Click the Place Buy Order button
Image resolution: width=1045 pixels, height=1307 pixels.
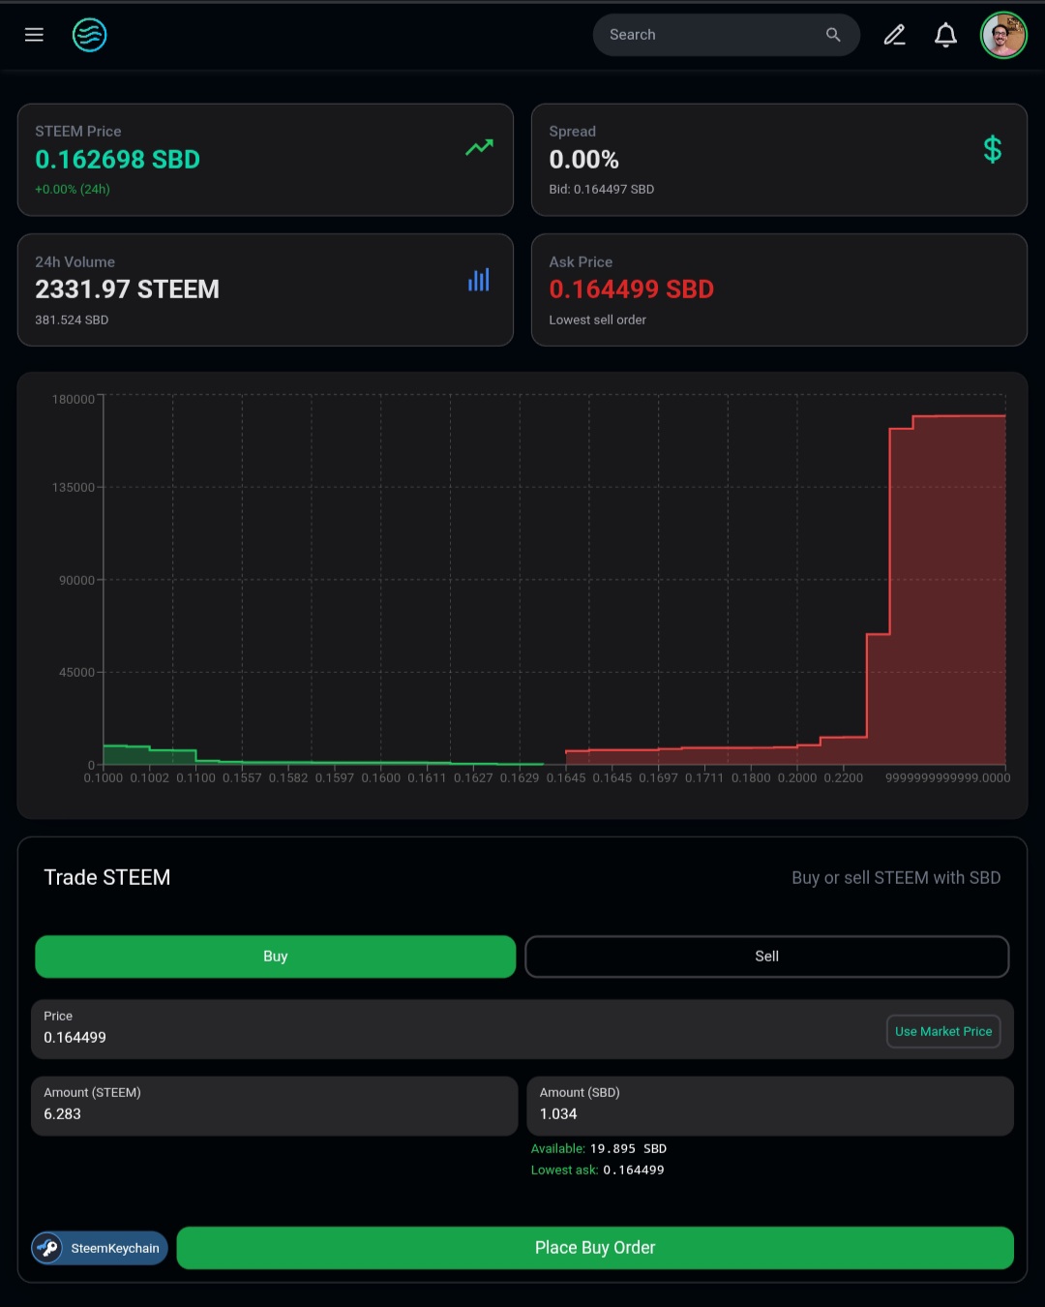tap(595, 1248)
